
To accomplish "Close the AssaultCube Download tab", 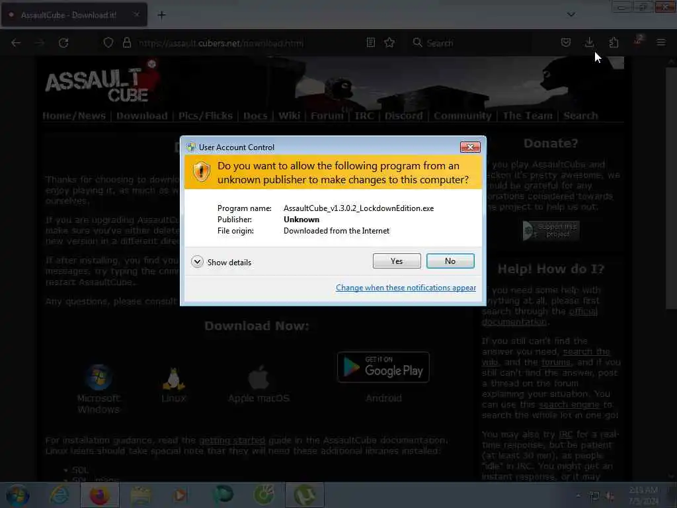I will [136, 15].
